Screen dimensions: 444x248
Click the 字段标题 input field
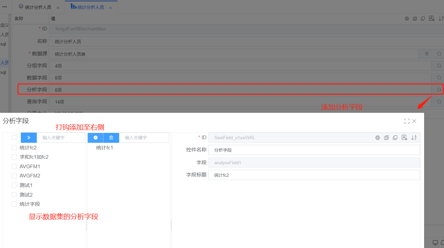coord(314,175)
